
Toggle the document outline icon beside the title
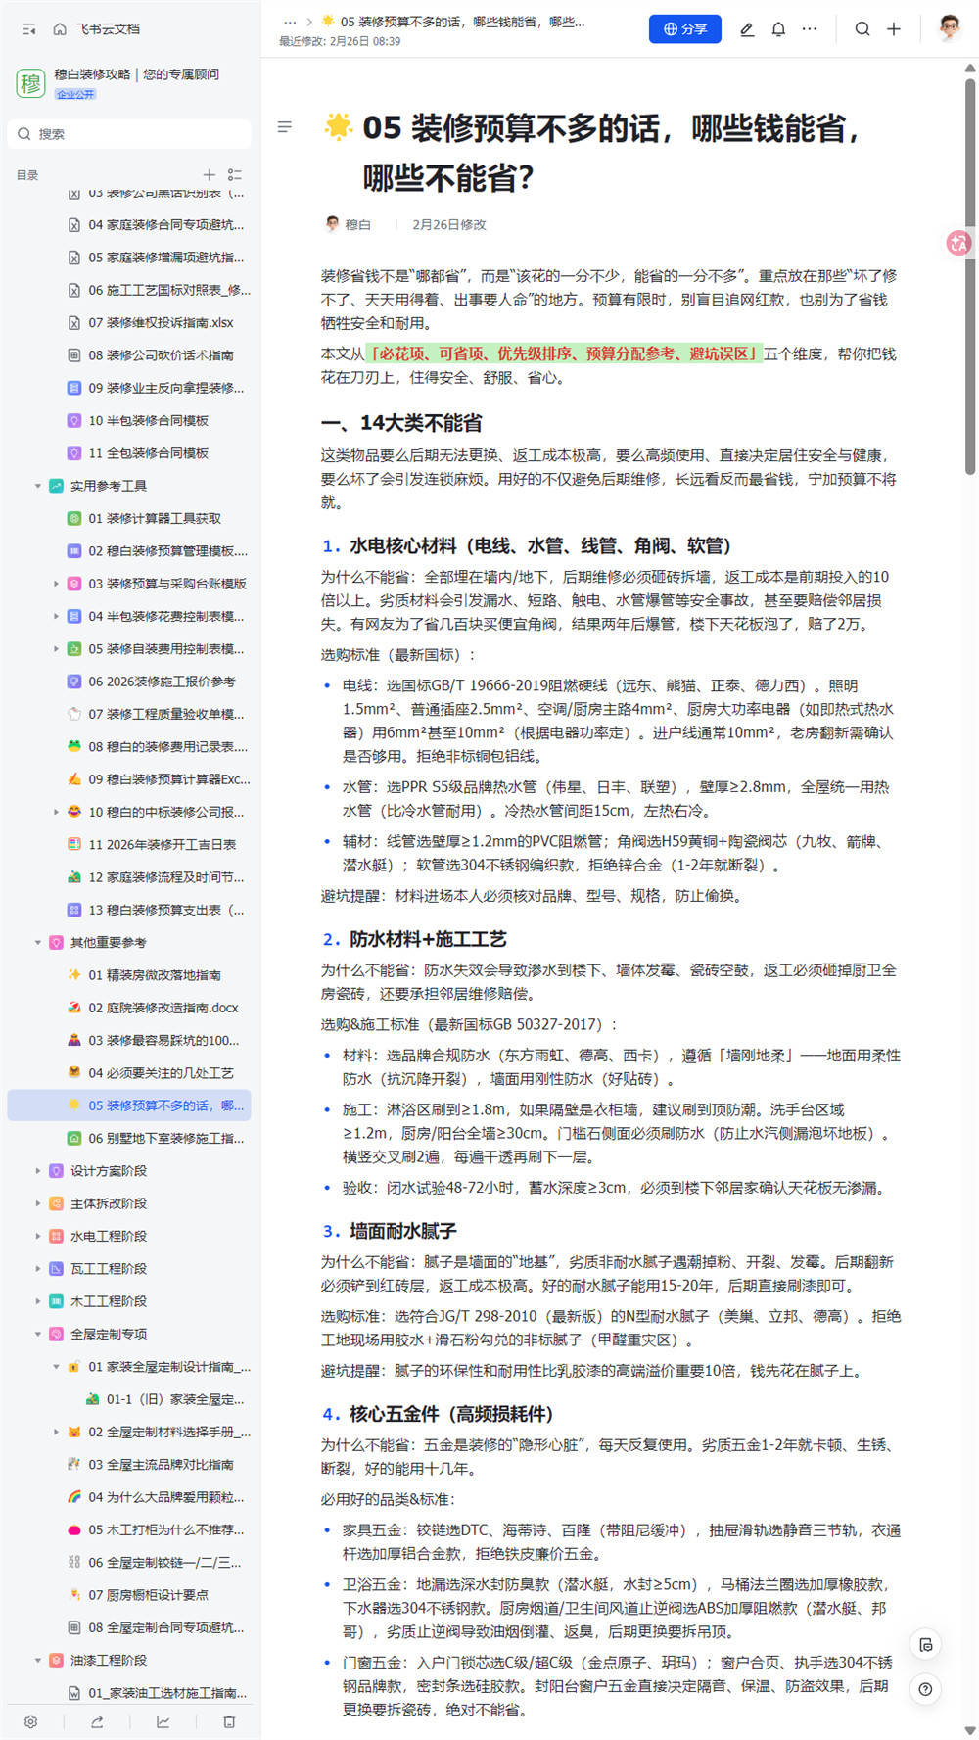point(285,127)
